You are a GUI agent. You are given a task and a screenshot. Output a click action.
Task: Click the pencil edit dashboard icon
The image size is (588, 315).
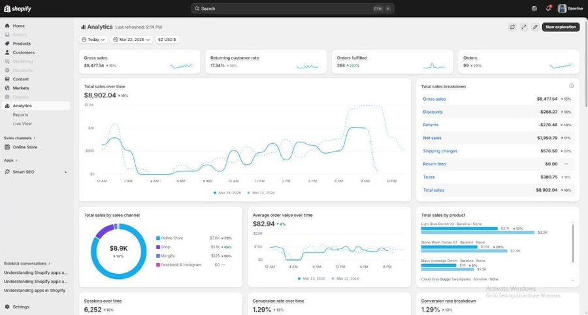coord(535,27)
